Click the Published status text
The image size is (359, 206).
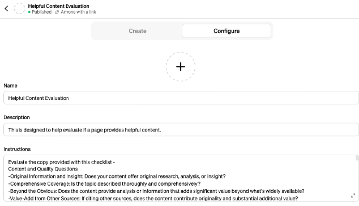[42, 12]
